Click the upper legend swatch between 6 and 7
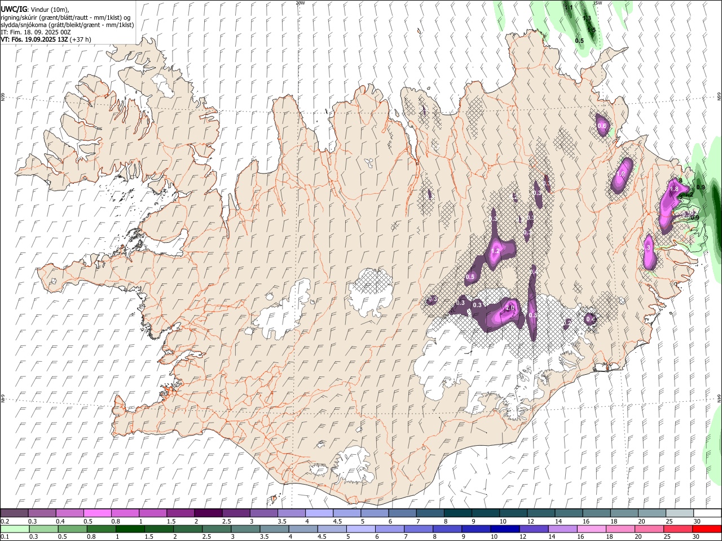This screenshot has height=541, width=722. pyautogui.click(x=402, y=513)
